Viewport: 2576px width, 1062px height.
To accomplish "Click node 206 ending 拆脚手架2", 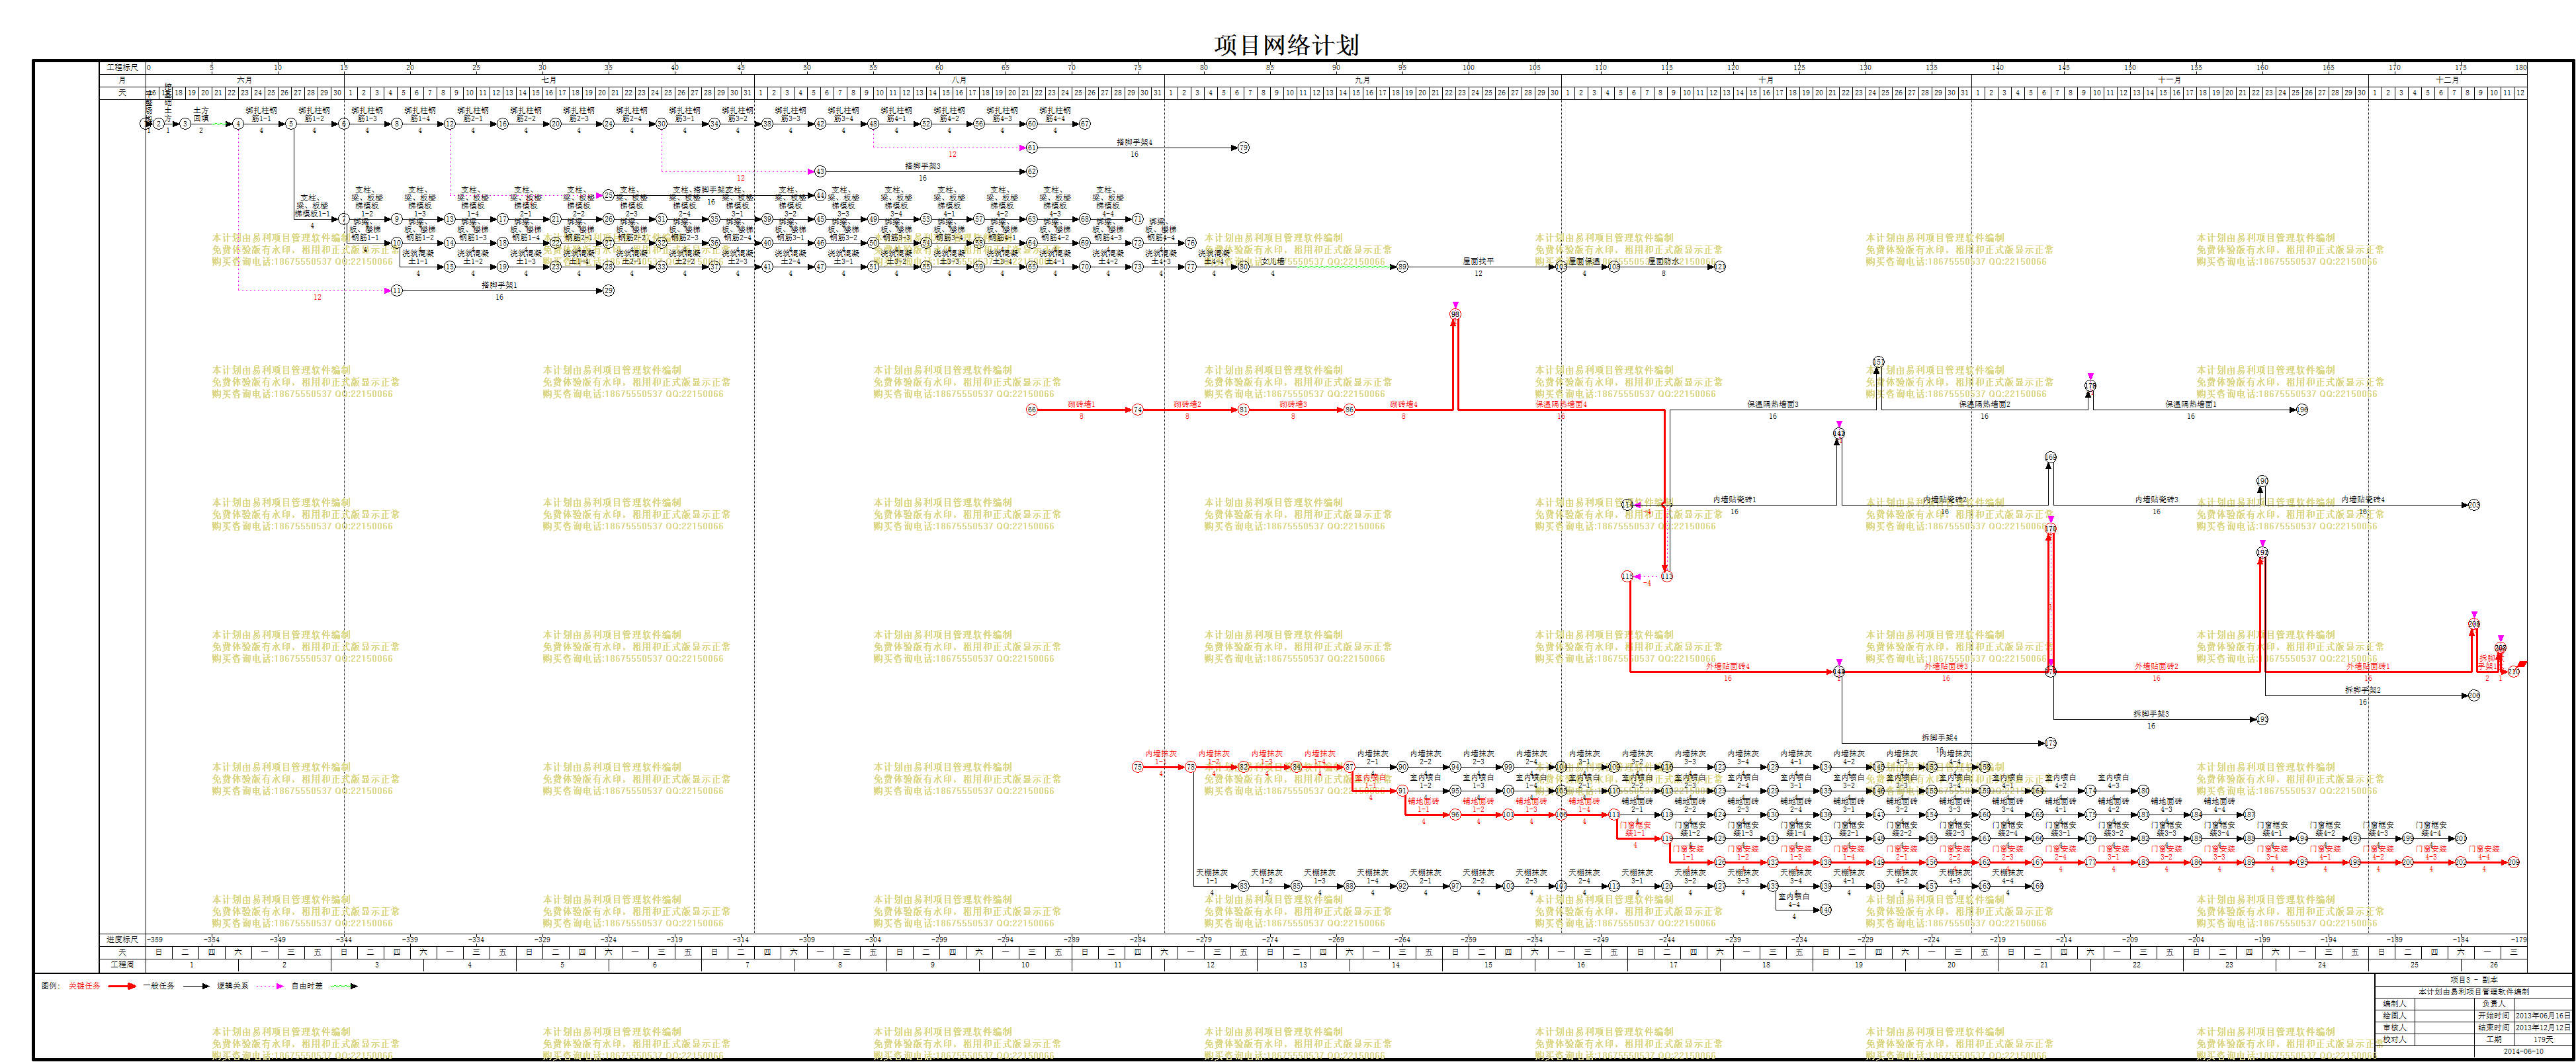I will point(2474,696).
